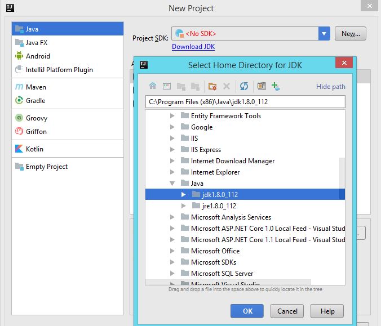Image resolution: width=381 pixels, height=326 pixels.
Task: Refresh the directory tree
Action: click(x=244, y=86)
